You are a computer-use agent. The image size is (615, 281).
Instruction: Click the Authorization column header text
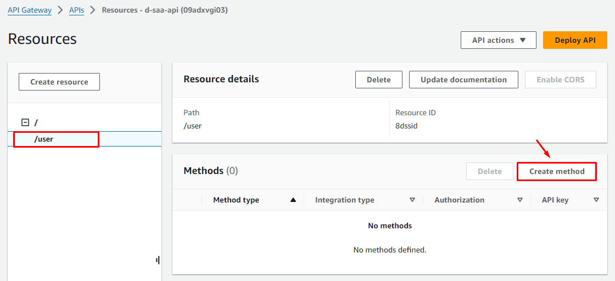[x=459, y=200]
